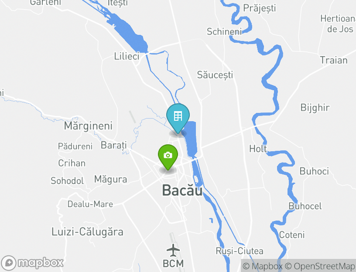356x272 pixels.
Task: Click the Schineni village label
Action: [x=224, y=31]
